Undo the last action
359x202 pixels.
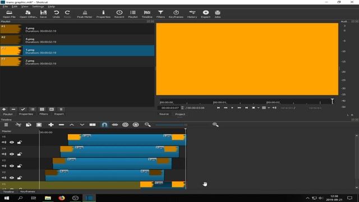tap(56, 14)
